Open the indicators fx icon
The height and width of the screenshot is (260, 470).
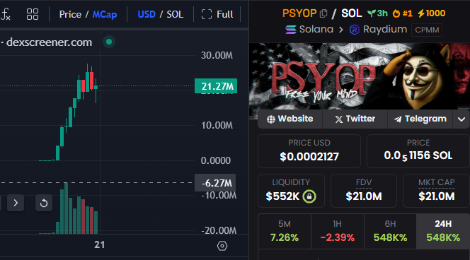pos(6,14)
